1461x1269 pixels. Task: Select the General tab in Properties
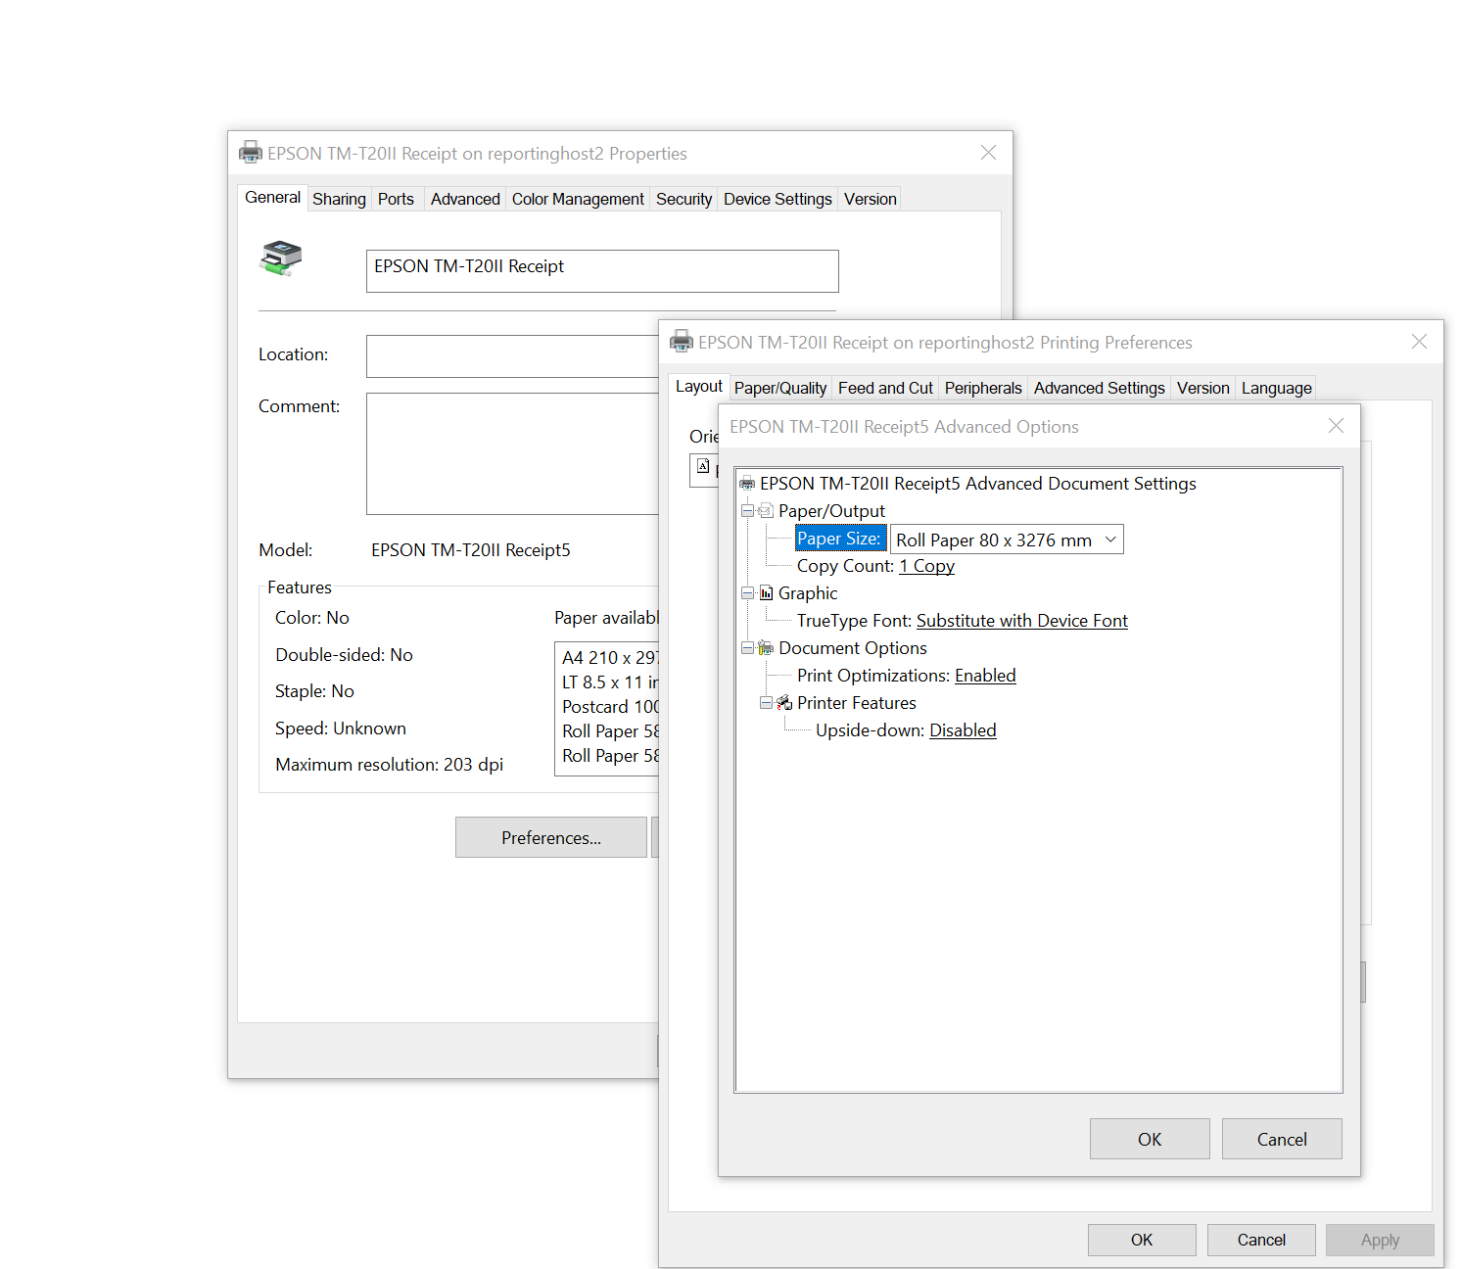point(272,197)
